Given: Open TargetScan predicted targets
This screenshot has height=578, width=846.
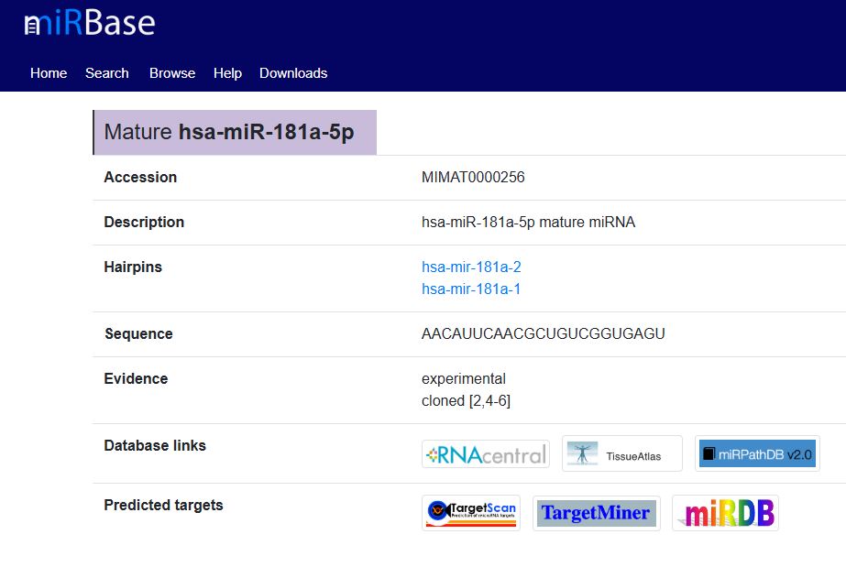Looking at the screenshot, I should pos(471,512).
